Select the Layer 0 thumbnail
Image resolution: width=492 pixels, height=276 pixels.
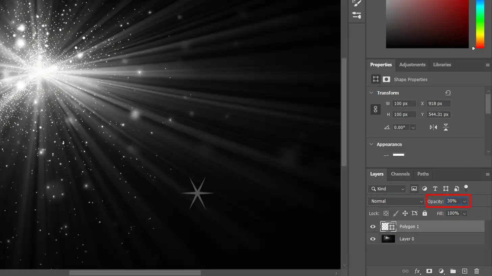(x=388, y=239)
